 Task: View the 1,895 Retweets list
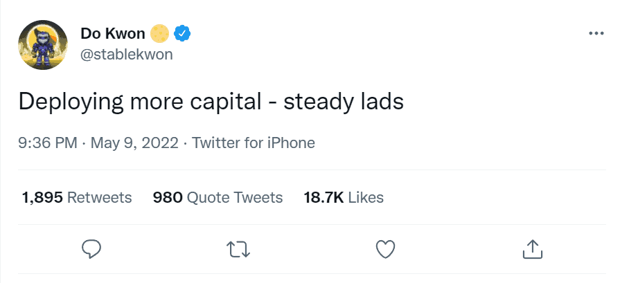76,198
